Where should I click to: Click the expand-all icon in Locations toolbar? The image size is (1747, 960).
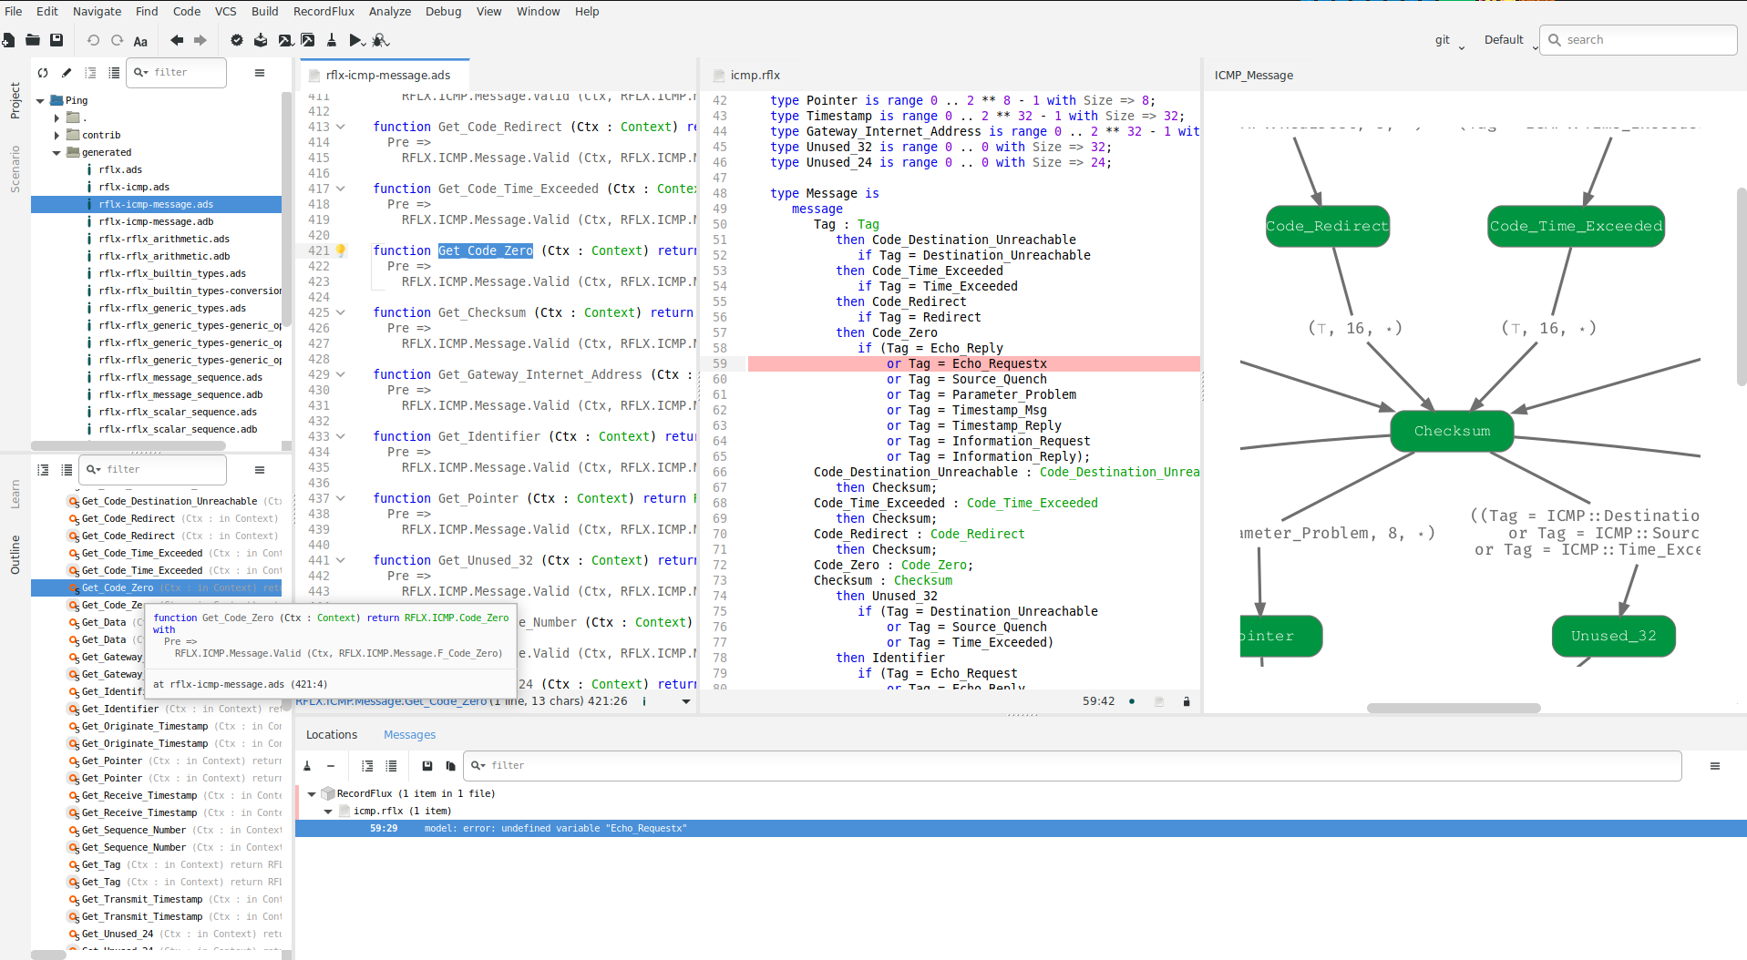click(367, 766)
